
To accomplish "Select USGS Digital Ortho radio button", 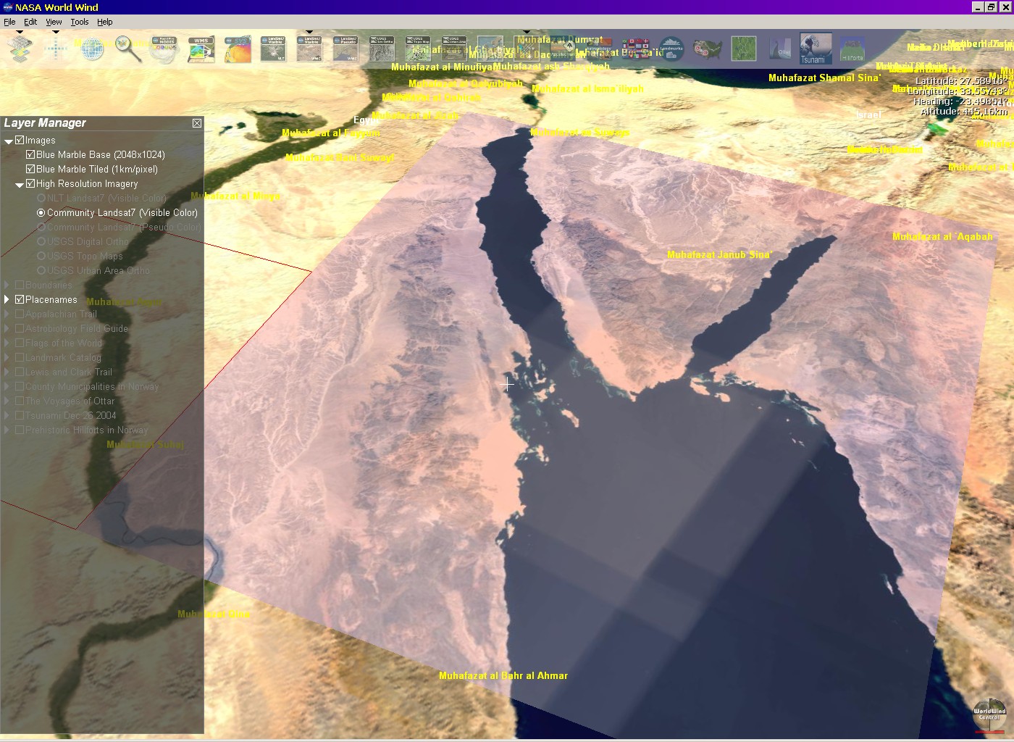I will pos(41,241).
